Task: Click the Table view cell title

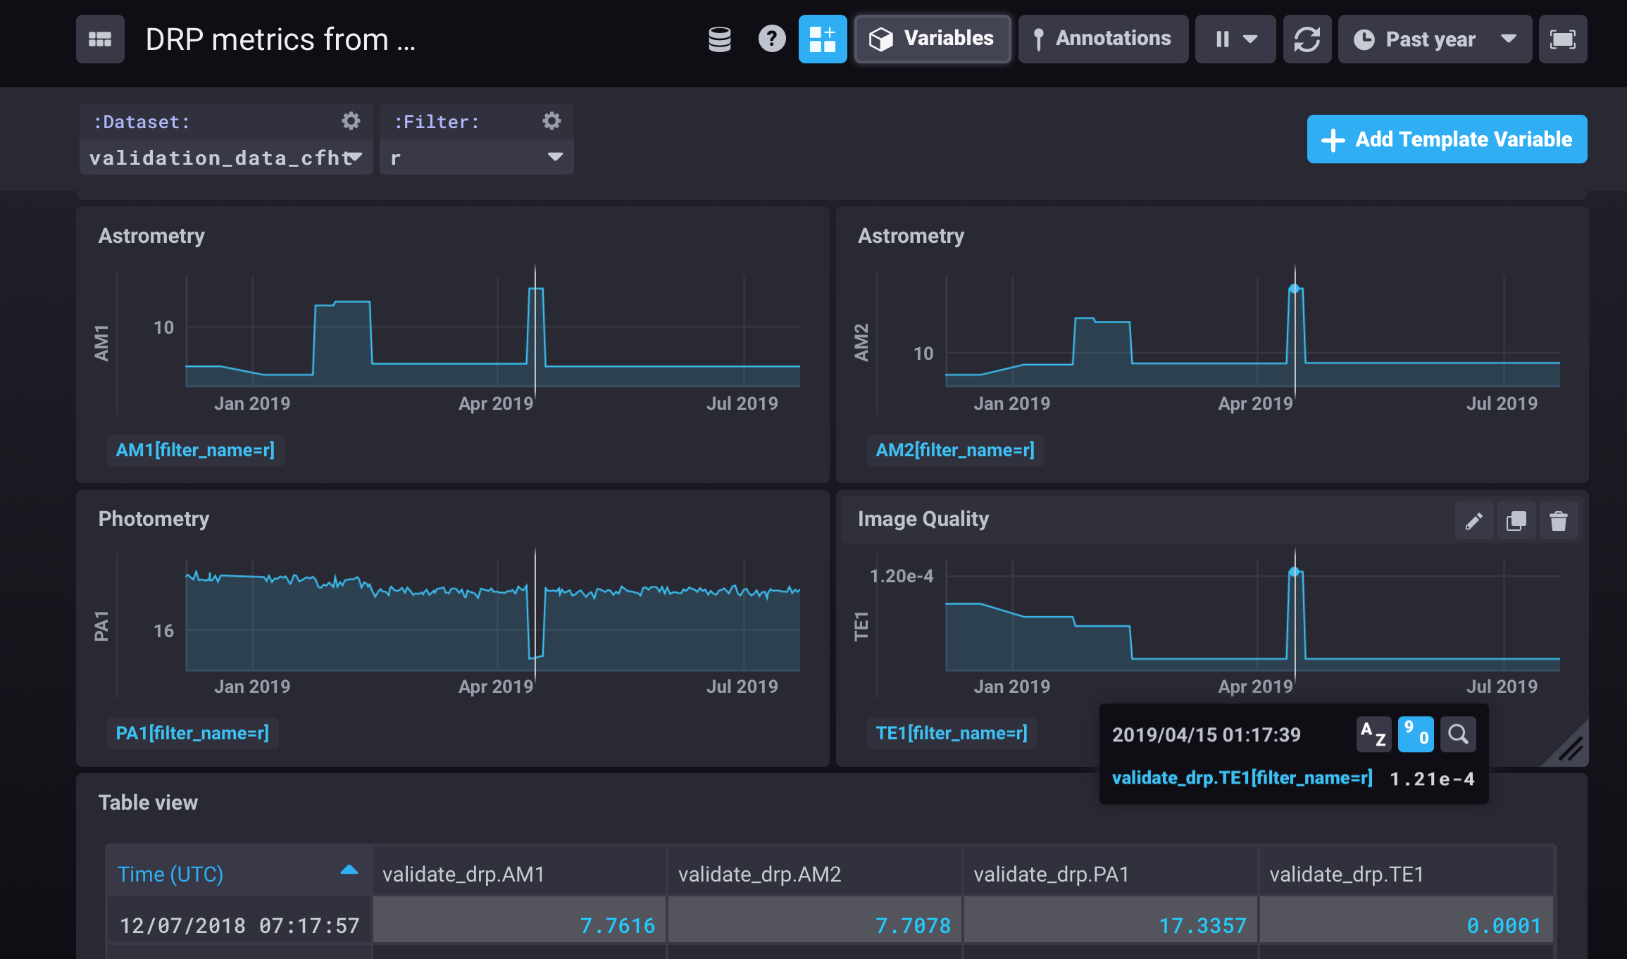Action: pyautogui.click(x=148, y=803)
